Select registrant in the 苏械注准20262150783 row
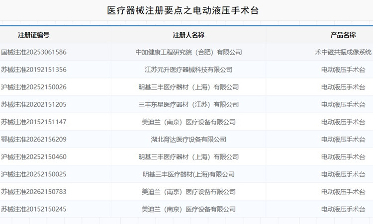Screen dimensions: 373x224 point(188,192)
